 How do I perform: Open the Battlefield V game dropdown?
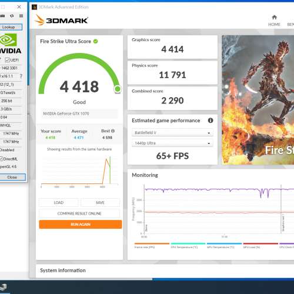click(x=172, y=133)
